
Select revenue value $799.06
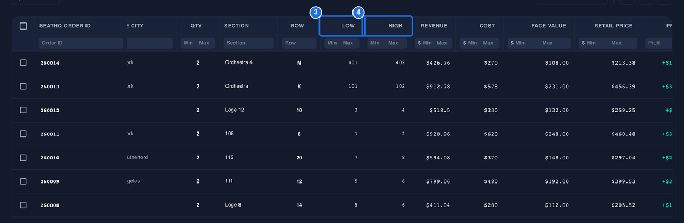(x=438, y=182)
